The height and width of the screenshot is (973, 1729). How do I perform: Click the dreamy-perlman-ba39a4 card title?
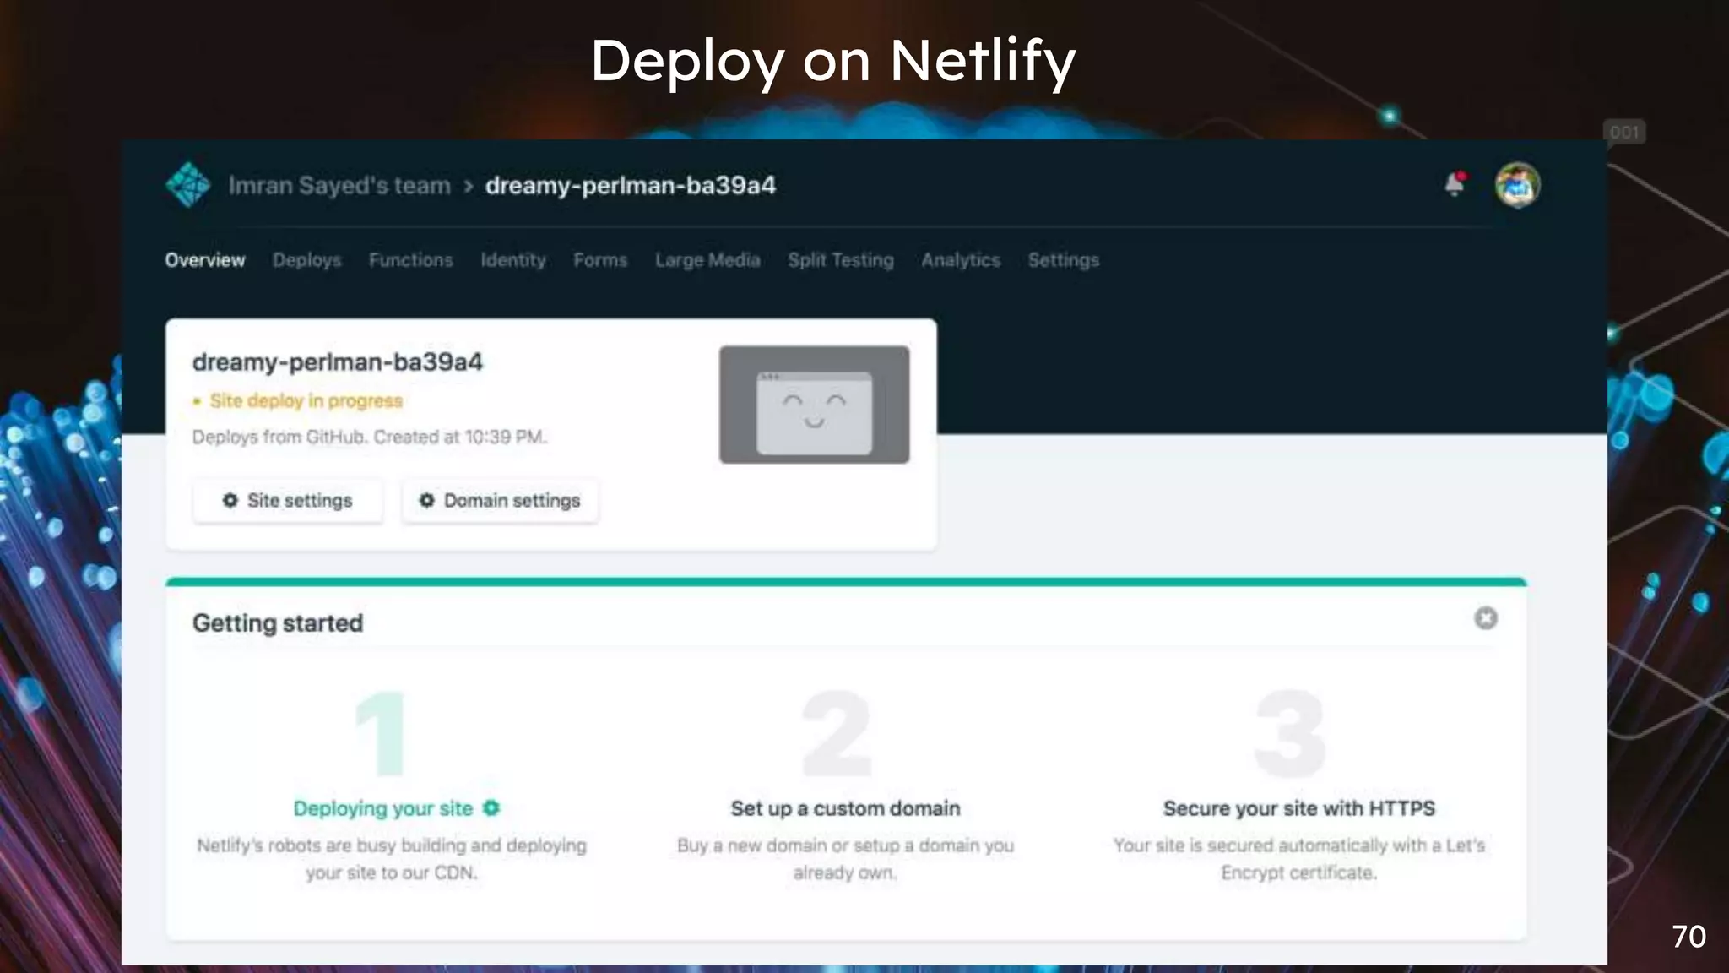(338, 362)
